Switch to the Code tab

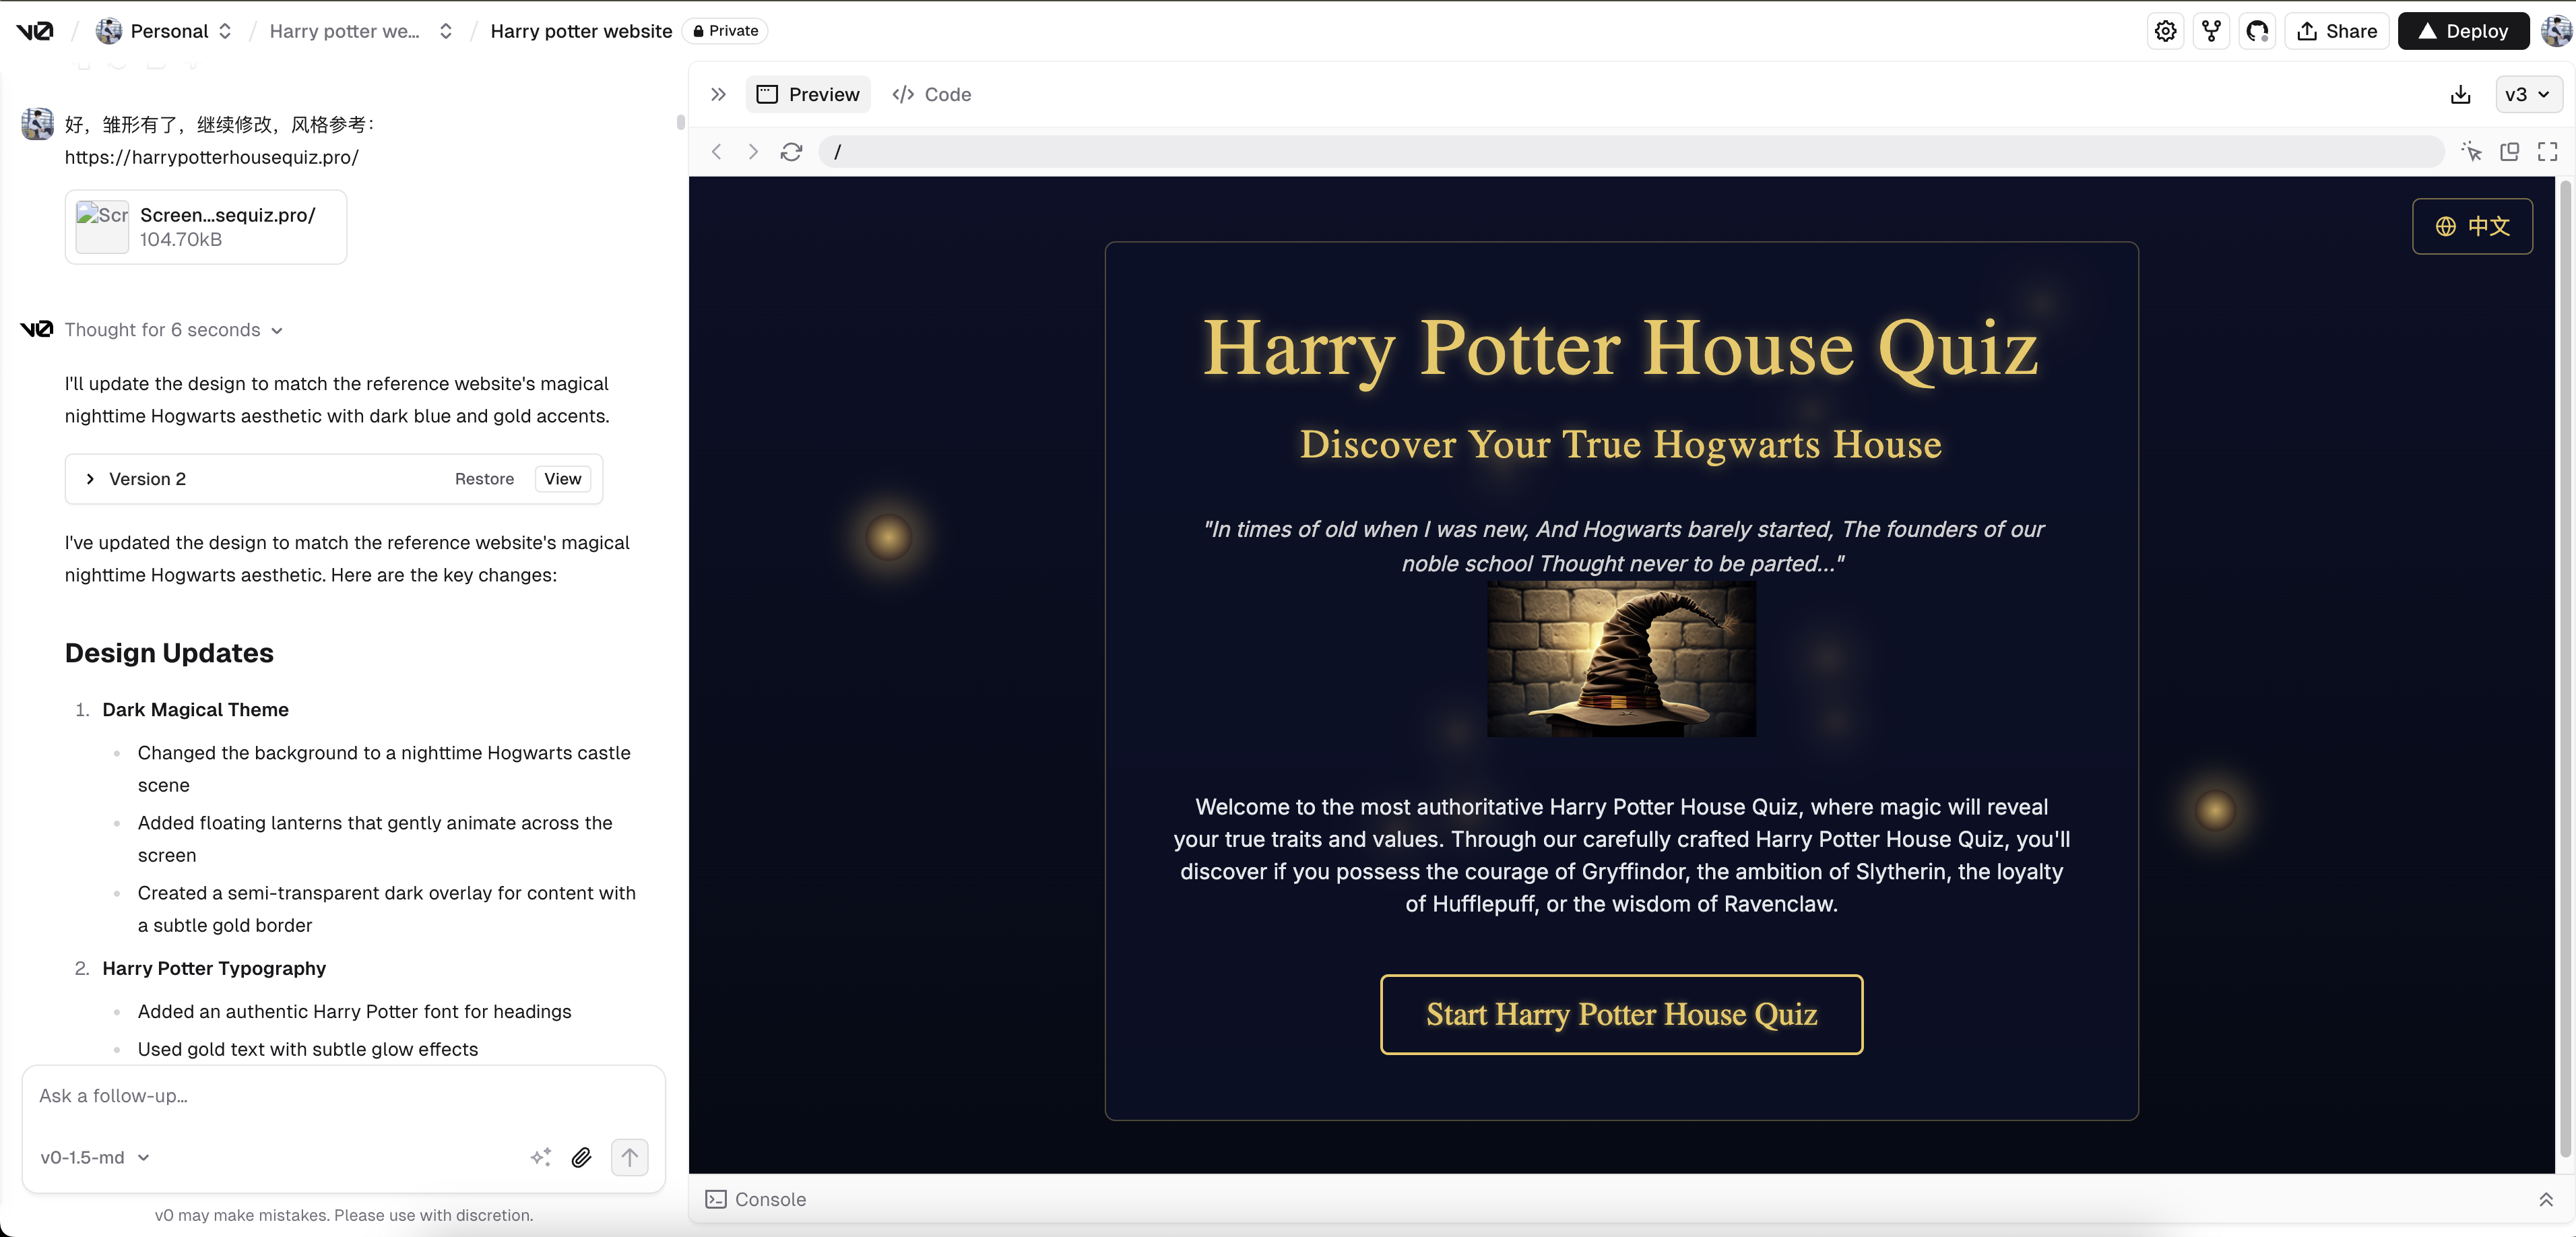click(x=931, y=94)
